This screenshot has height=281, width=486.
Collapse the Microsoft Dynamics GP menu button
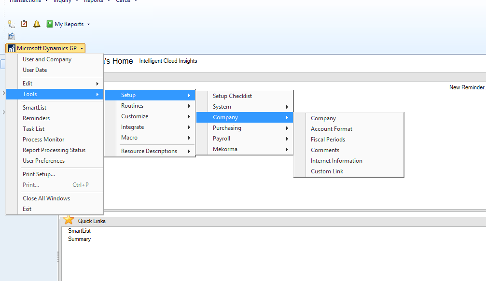[45, 48]
